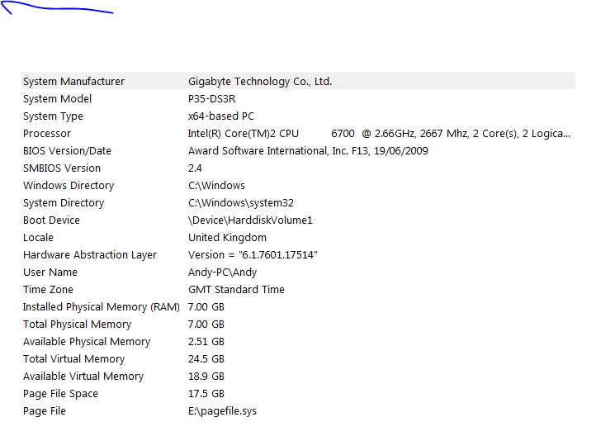Viewport: 615px width, 436px height.
Task: Select the BIOS Version/Date row
Action: coord(67,151)
